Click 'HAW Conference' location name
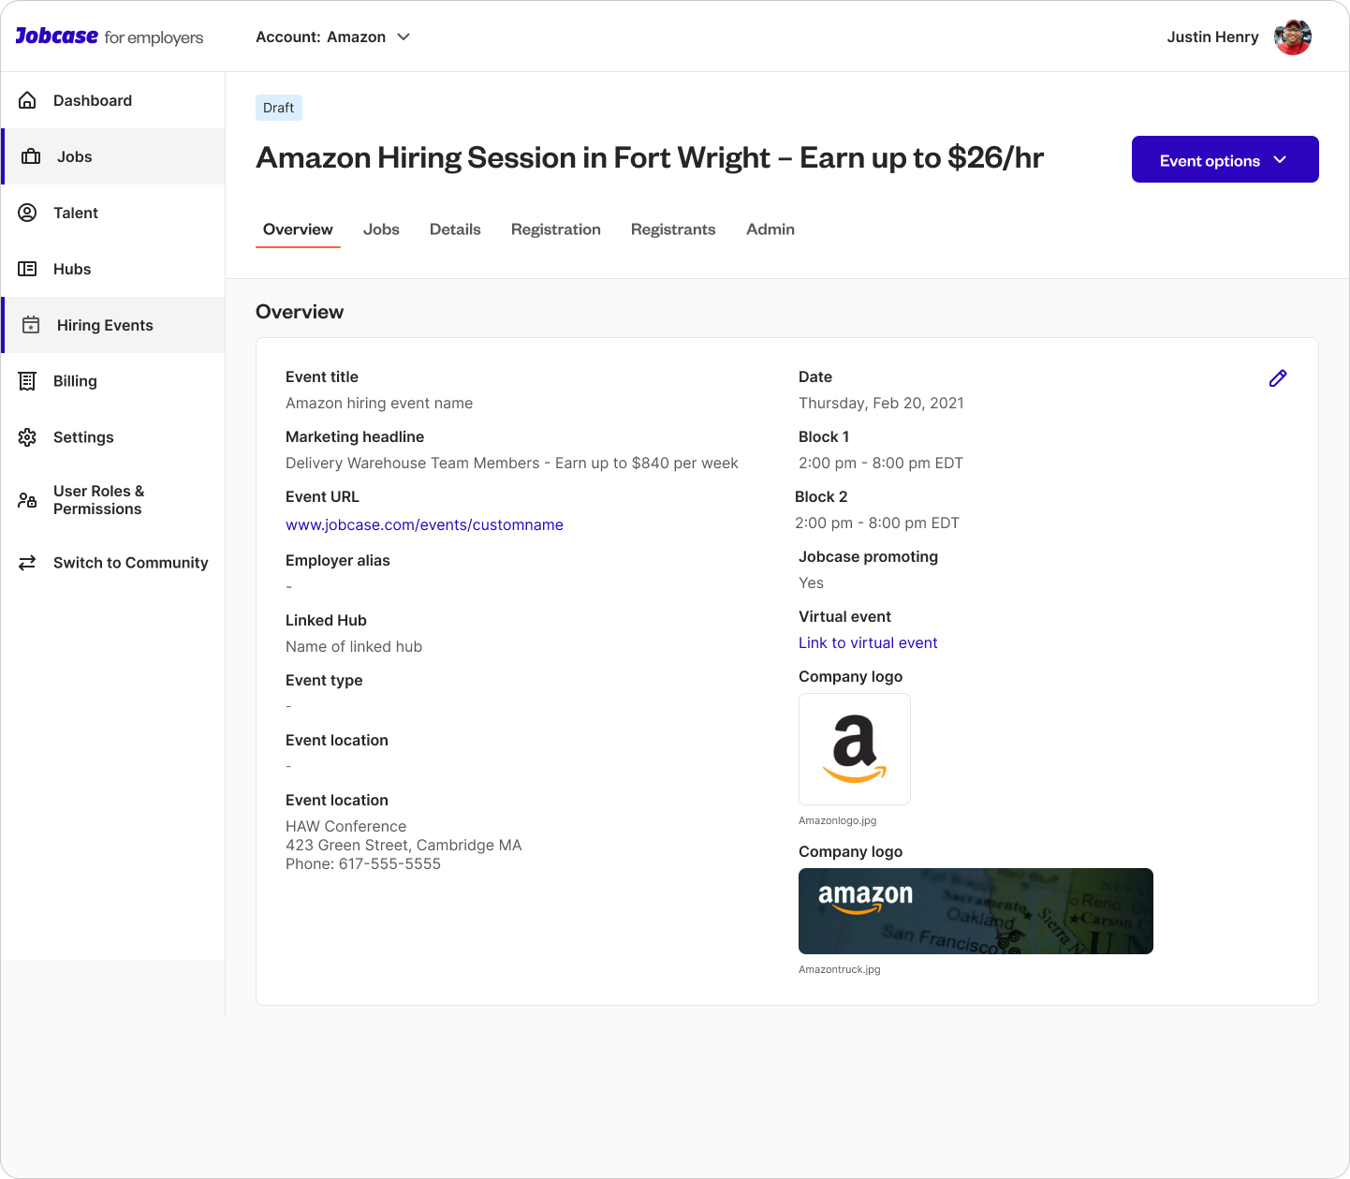1350x1179 pixels. point(346,826)
